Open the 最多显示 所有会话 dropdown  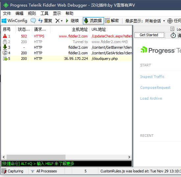point(145,21)
